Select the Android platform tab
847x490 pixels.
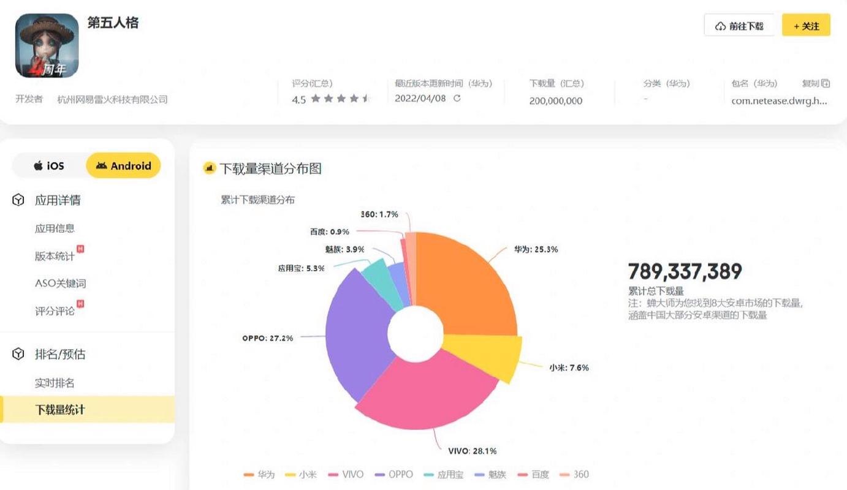123,165
